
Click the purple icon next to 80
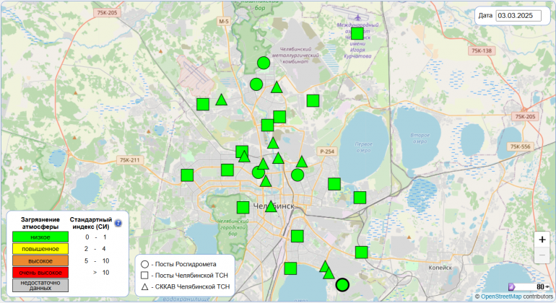click(512, 286)
